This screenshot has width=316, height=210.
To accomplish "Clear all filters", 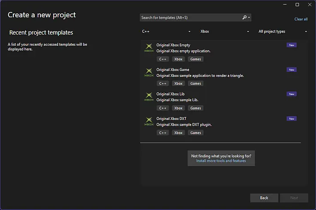I will 301,19.
